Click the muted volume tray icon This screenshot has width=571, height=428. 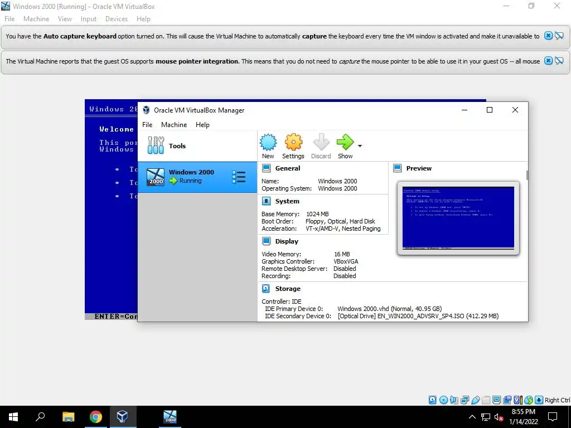[x=499, y=417]
